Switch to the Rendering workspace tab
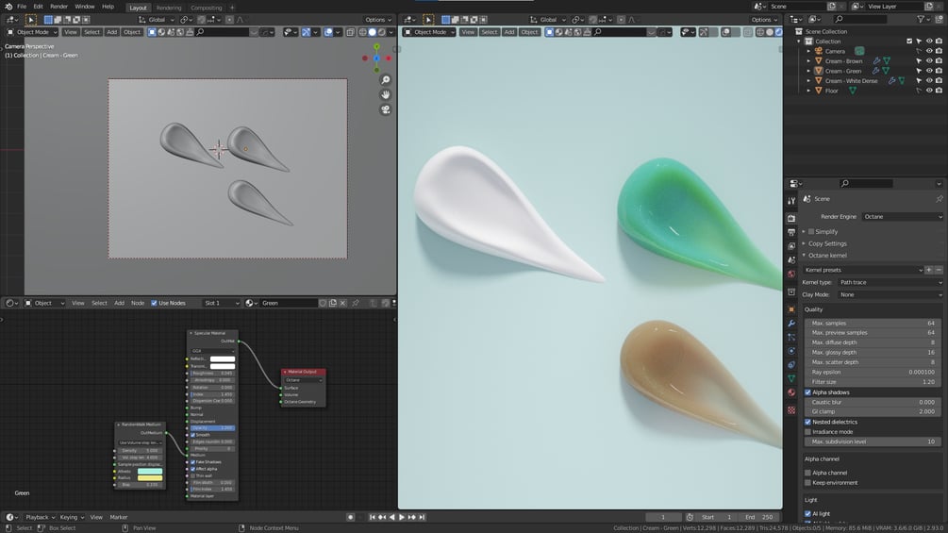Screen dimensions: 948x533 pyautogui.click(x=169, y=8)
